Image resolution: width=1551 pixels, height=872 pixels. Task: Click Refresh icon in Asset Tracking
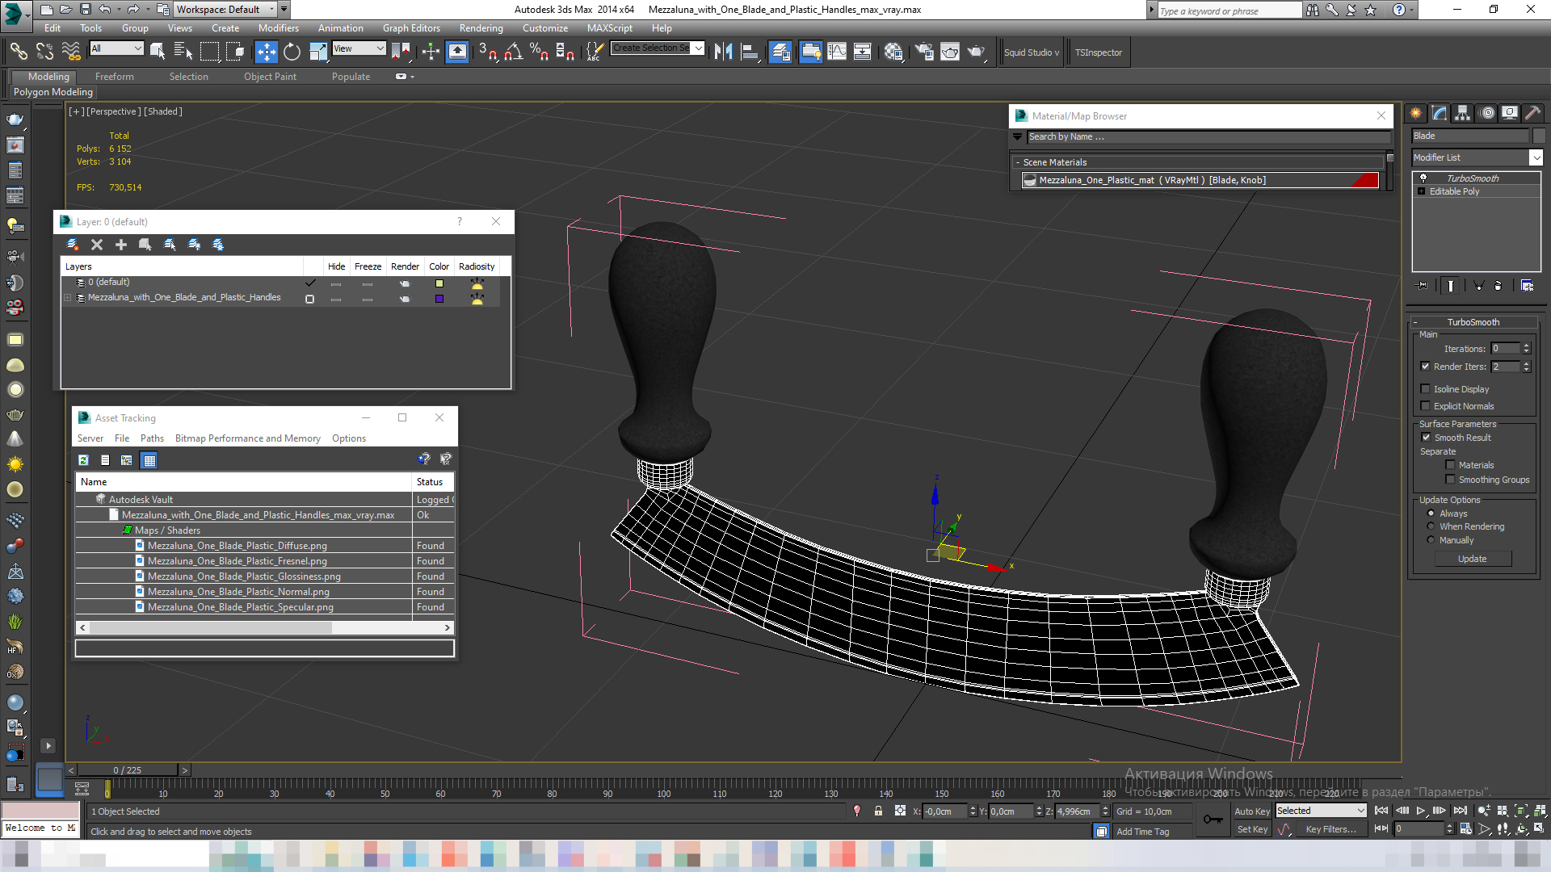point(83,460)
